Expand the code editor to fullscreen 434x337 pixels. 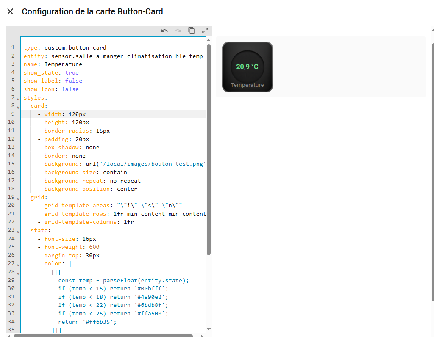pos(205,31)
